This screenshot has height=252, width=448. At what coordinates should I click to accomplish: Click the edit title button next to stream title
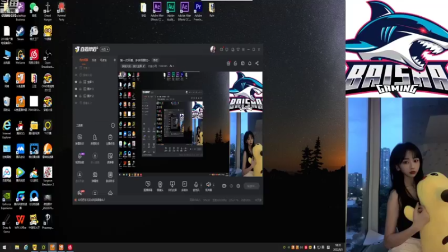pyautogui.click(x=156, y=60)
